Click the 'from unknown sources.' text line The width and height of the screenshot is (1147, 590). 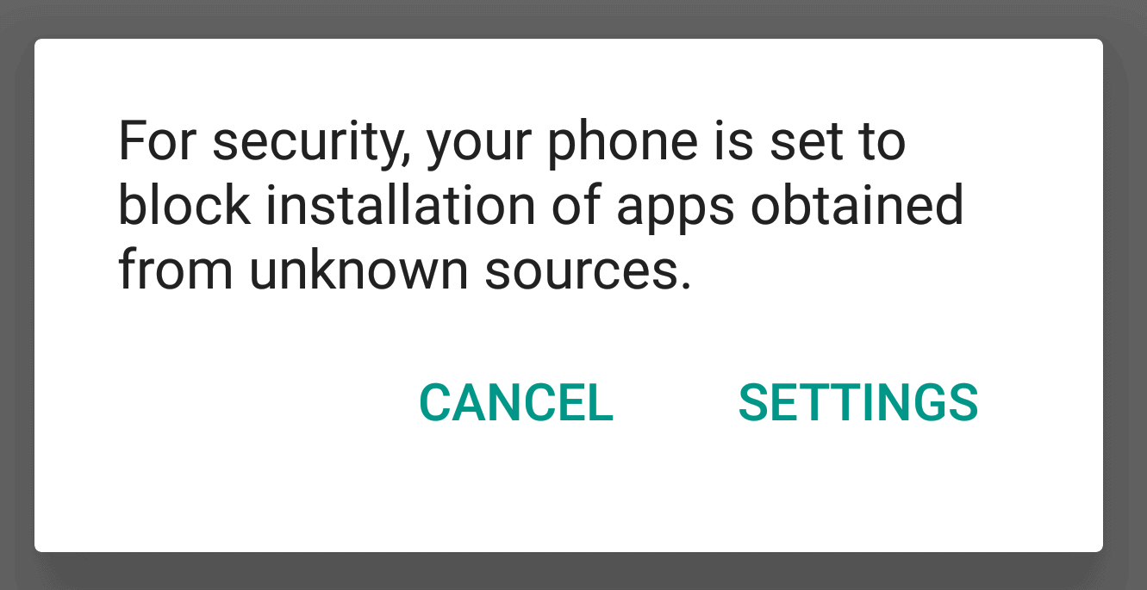coord(405,270)
